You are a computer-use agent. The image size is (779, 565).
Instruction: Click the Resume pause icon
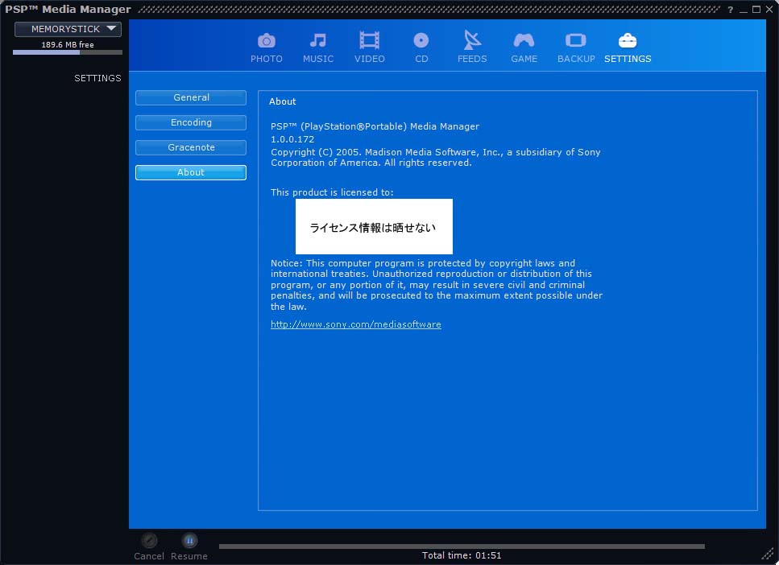pos(189,540)
